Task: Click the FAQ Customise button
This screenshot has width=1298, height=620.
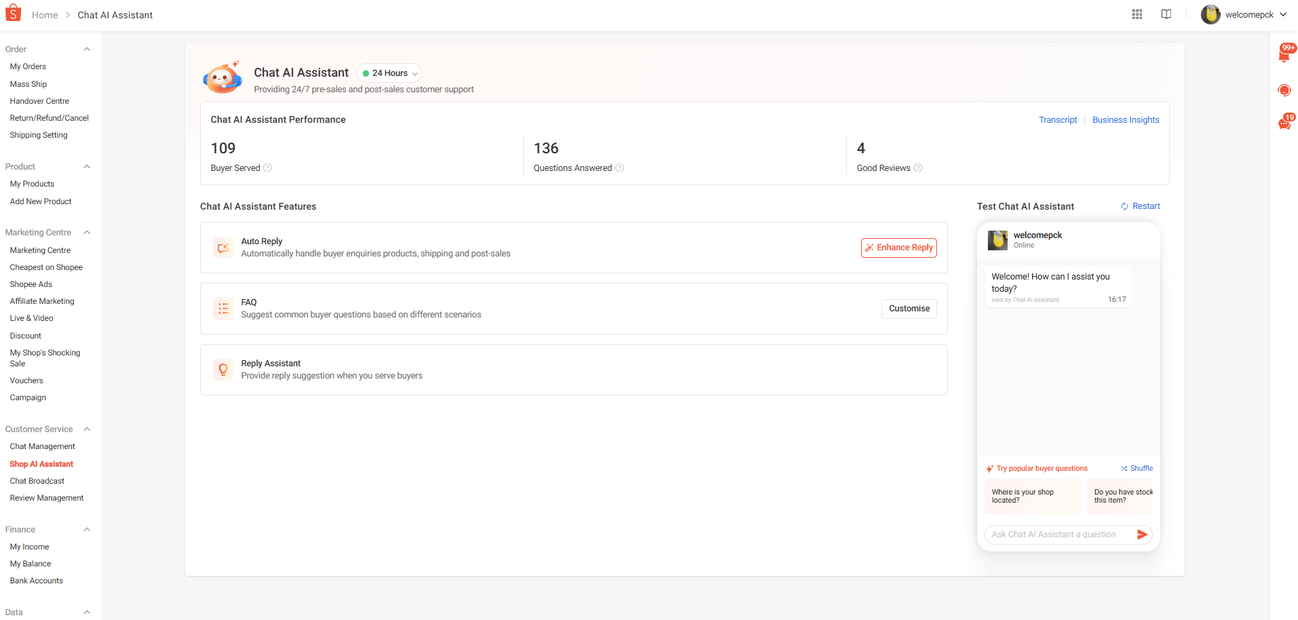Action: pos(909,309)
